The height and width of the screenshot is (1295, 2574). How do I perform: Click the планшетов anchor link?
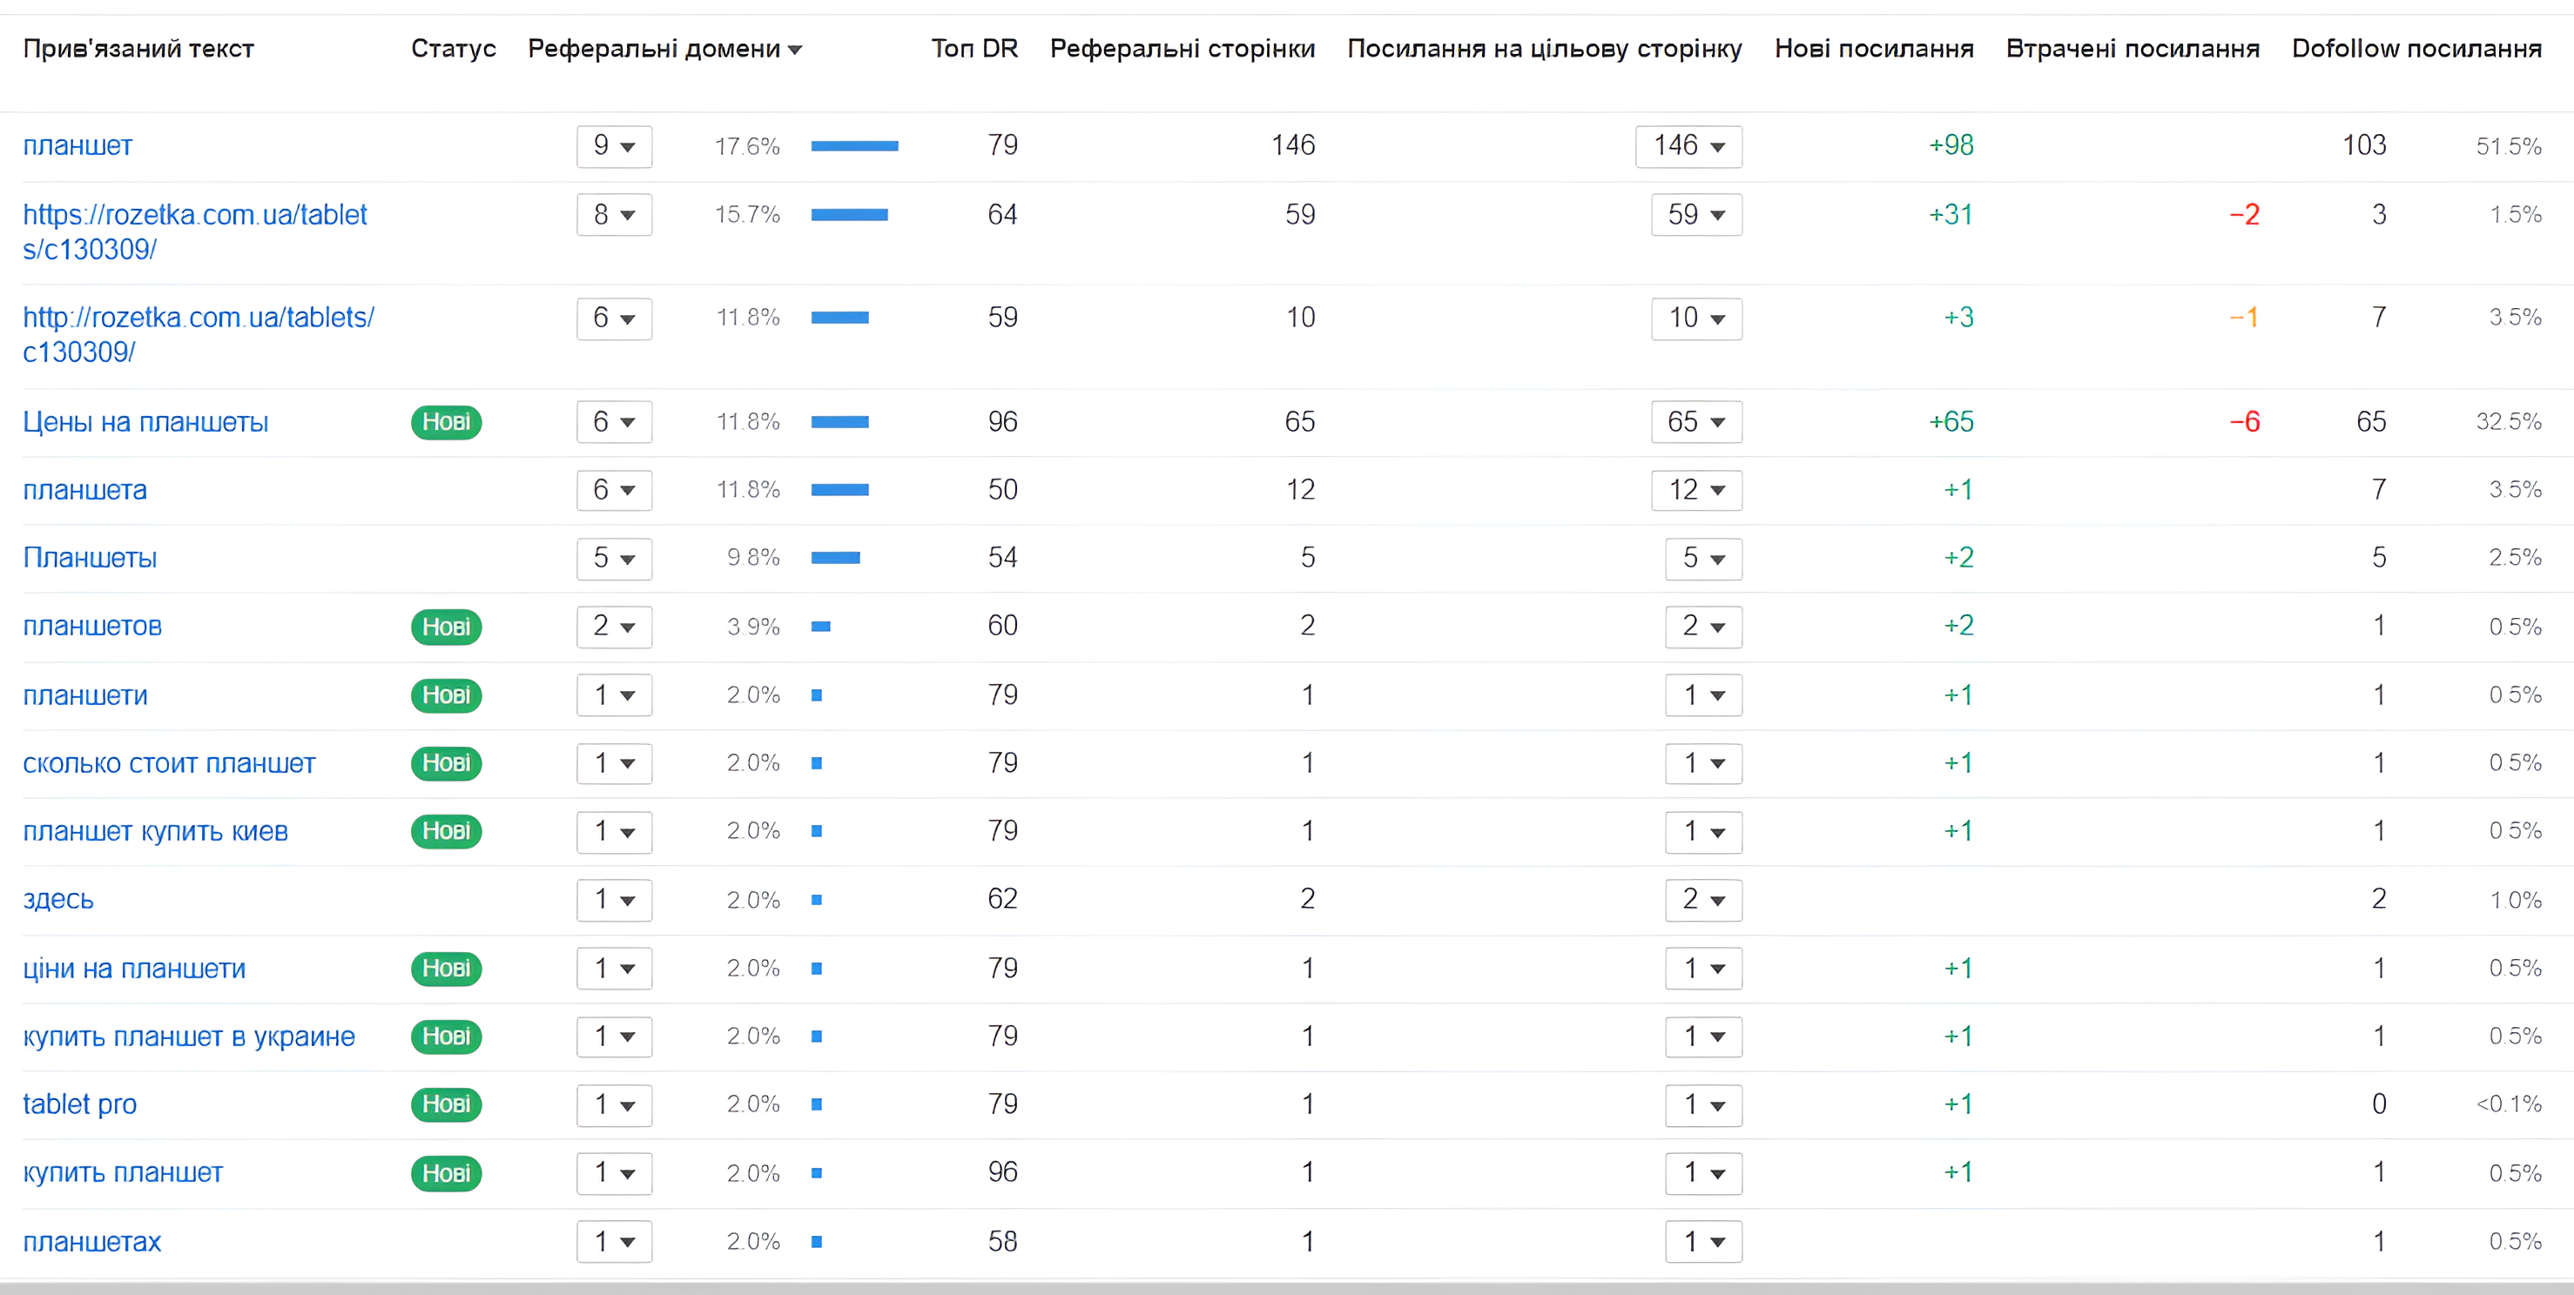pyautogui.click(x=93, y=627)
